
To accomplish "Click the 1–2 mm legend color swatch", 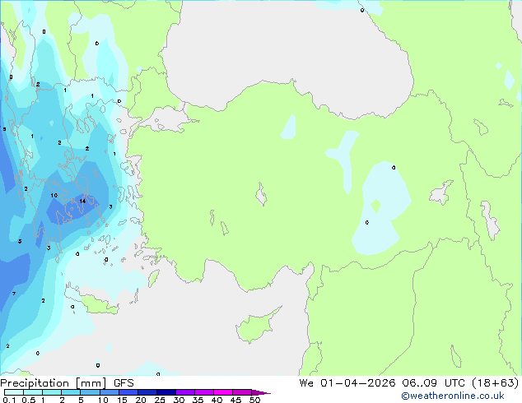I will point(52,392).
